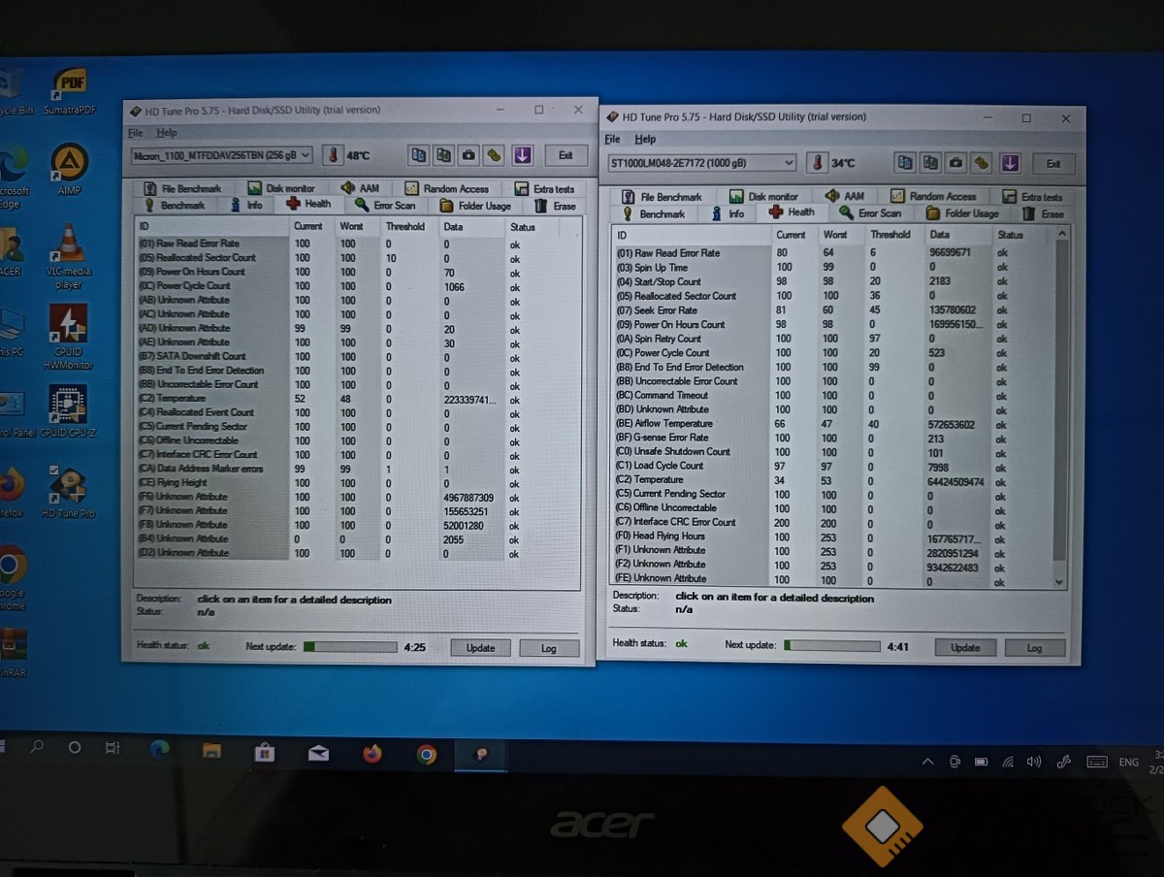Switch to Benchmark tab in ST1000LM048 window
The image size is (1164, 877).
pos(654,213)
